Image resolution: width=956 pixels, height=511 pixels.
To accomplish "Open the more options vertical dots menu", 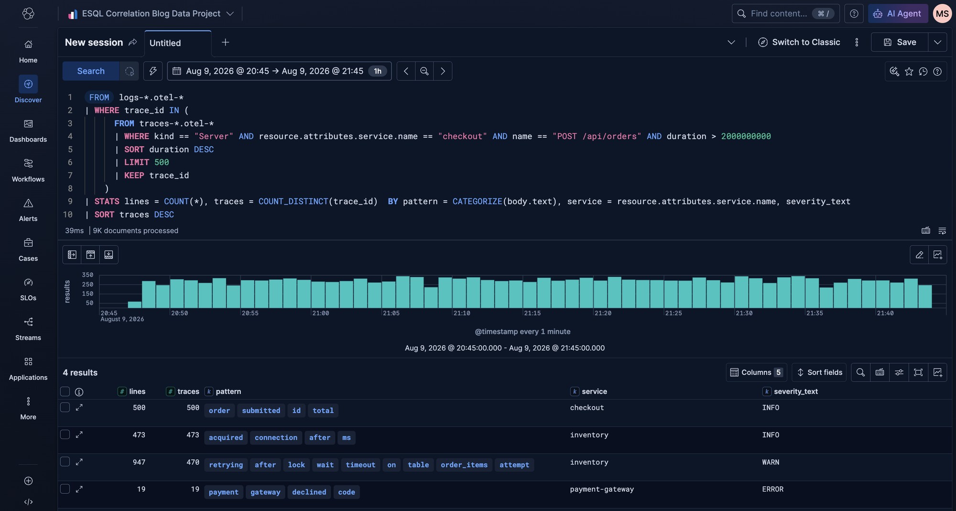I will [857, 43].
